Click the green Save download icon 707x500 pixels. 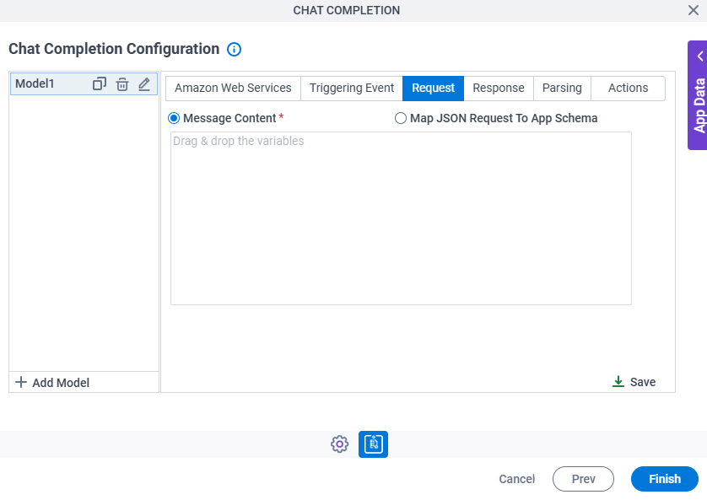[618, 381]
